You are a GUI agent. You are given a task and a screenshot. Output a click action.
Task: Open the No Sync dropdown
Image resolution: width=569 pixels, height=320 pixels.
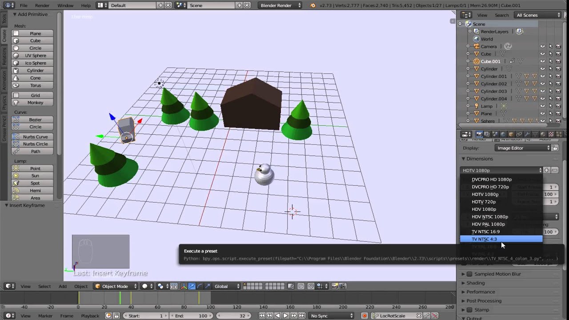(x=331, y=316)
